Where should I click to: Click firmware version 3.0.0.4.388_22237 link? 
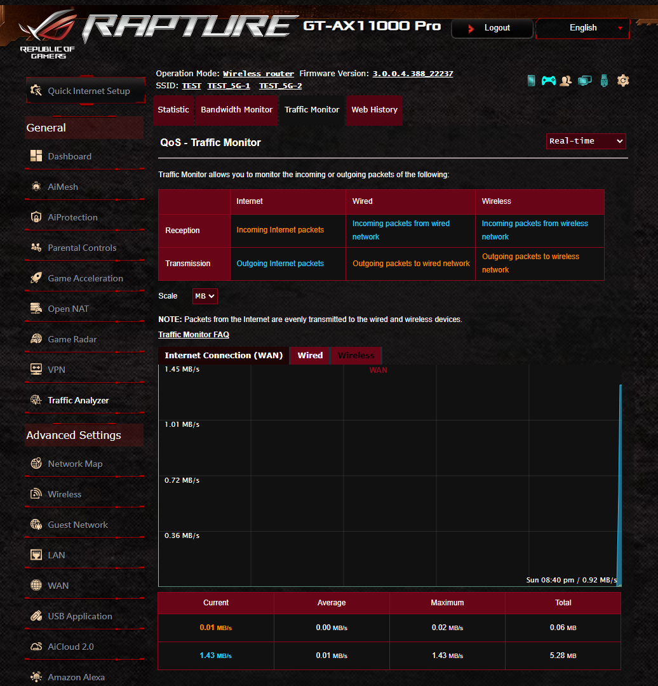click(x=413, y=74)
